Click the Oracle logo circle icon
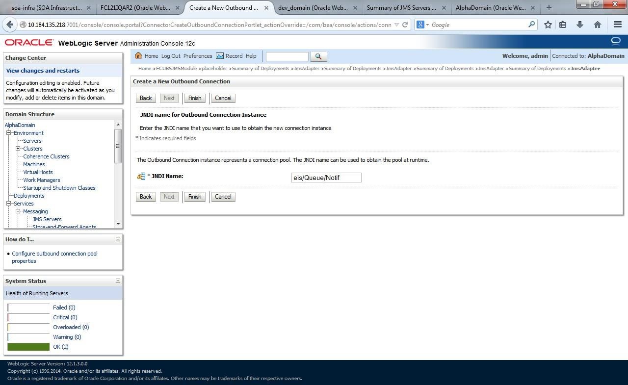Viewport: 628px width, 385px height. pos(615,41)
